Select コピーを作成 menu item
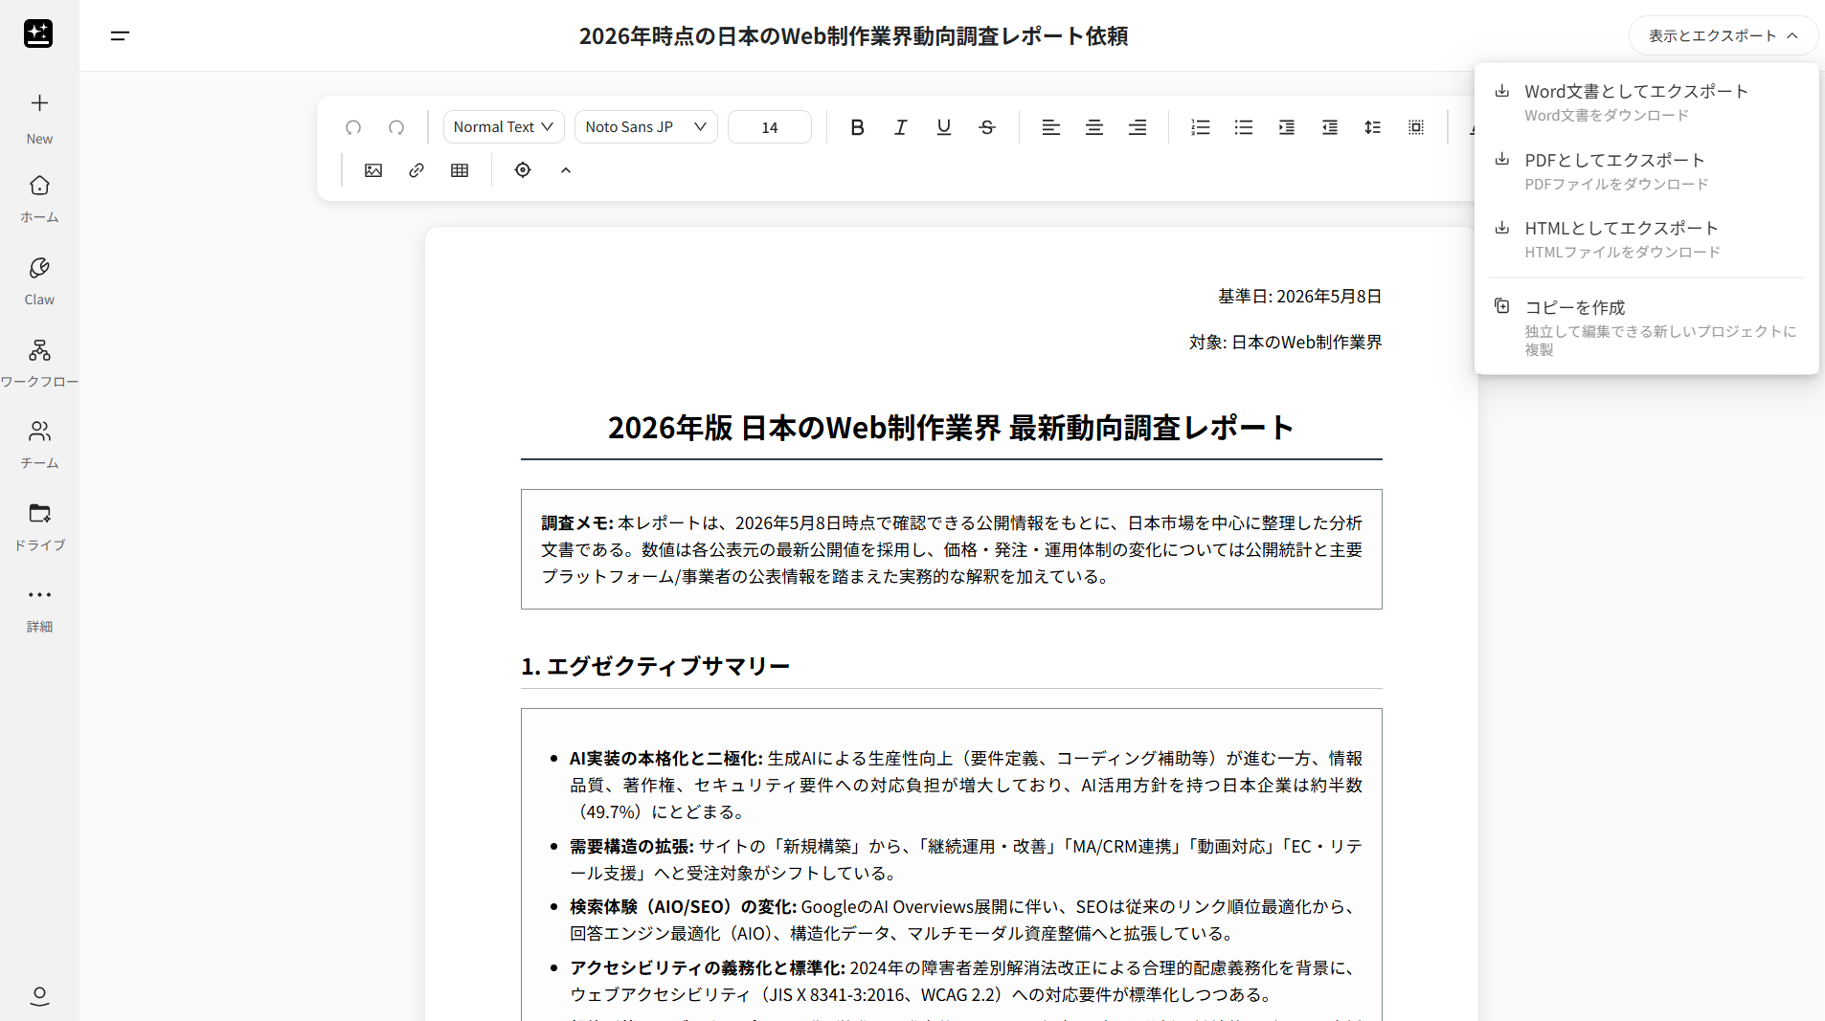The width and height of the screenshot is (1825, 1021). click(x=1646, y=327)
